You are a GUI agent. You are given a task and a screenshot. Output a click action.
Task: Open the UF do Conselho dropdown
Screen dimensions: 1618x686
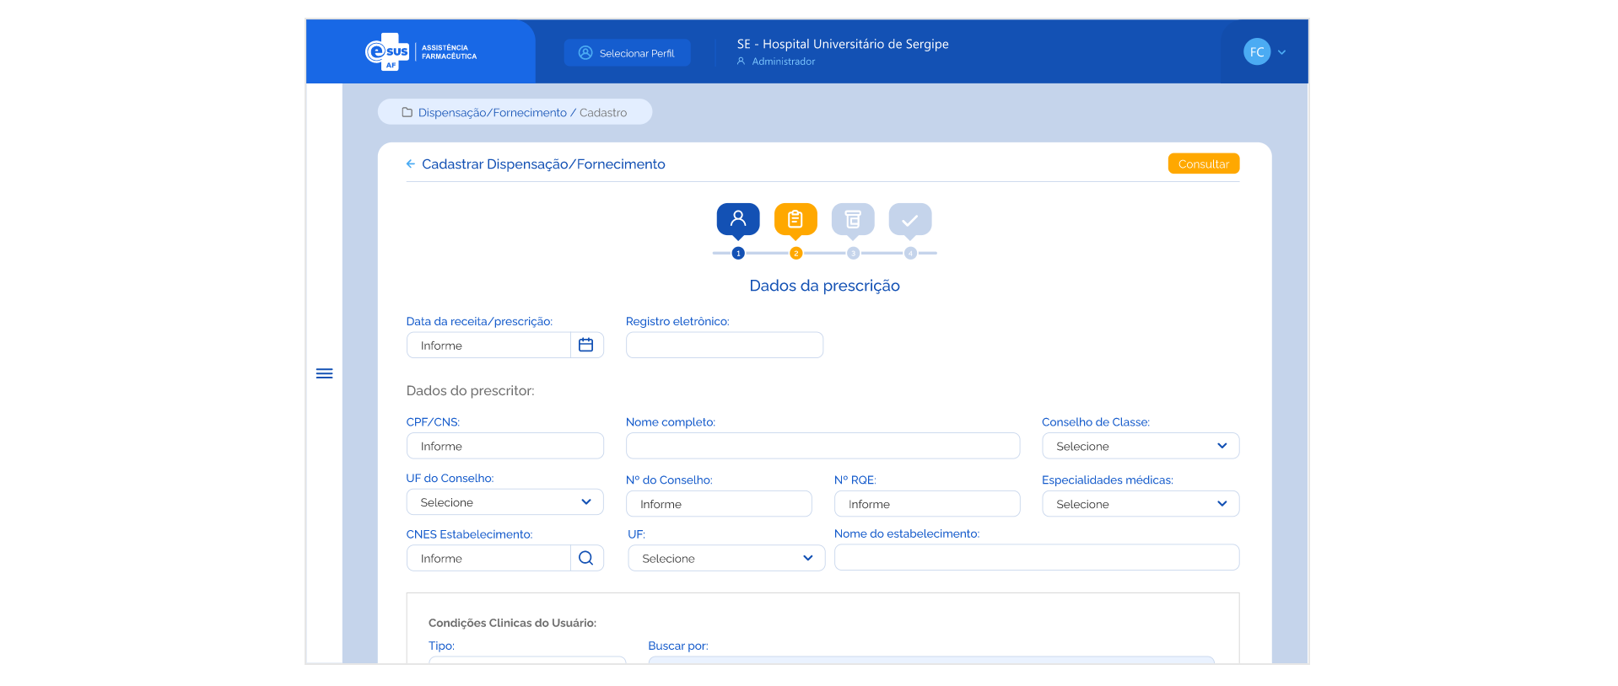(x=504, y=502)
